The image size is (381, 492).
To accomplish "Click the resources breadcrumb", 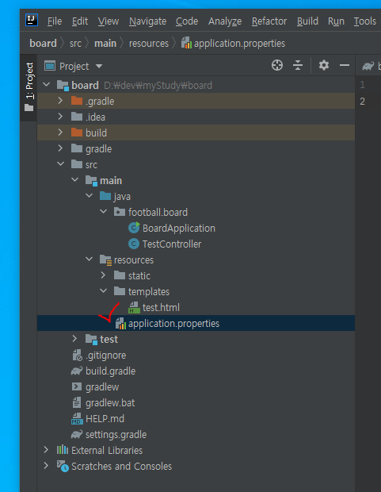I will [x=149, y=43].
